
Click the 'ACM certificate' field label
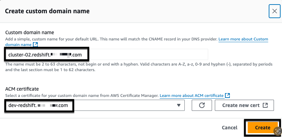coord(22,89)
